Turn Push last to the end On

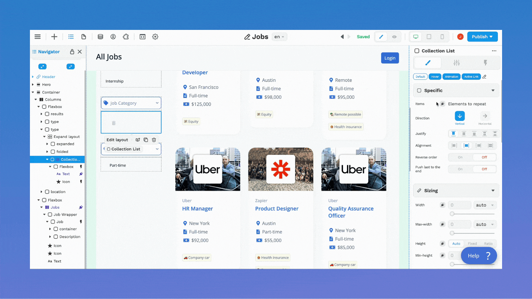click(460, 169)
